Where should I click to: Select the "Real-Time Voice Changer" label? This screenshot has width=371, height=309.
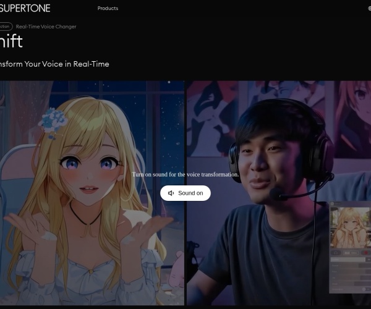point(46,27)
